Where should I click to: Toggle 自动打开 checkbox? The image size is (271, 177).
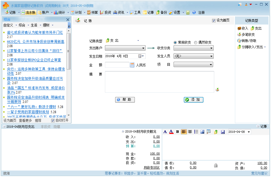[x=53, y=120]
